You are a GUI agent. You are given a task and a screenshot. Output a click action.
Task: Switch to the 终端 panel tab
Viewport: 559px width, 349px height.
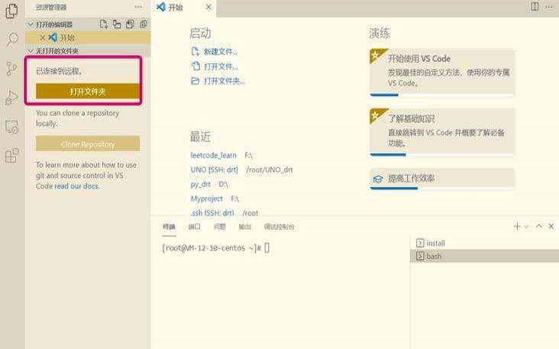coord(169,227)
